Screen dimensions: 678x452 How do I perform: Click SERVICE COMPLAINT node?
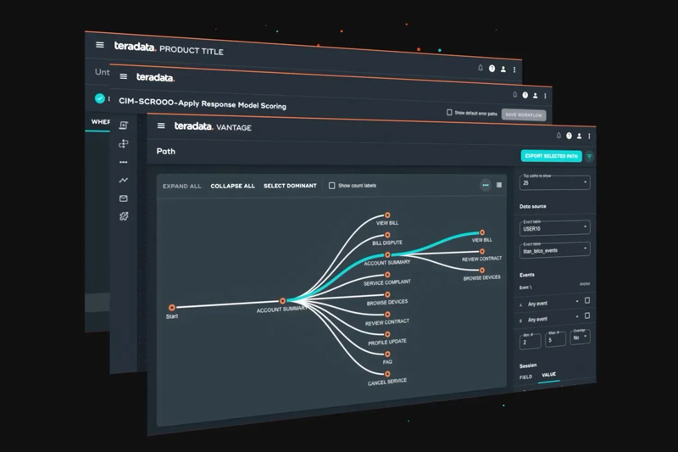click(387, 275)
